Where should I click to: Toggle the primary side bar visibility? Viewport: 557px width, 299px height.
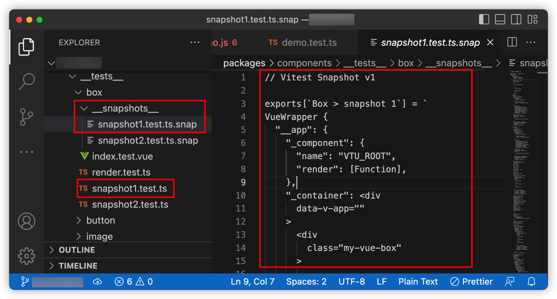click(484, 19)
